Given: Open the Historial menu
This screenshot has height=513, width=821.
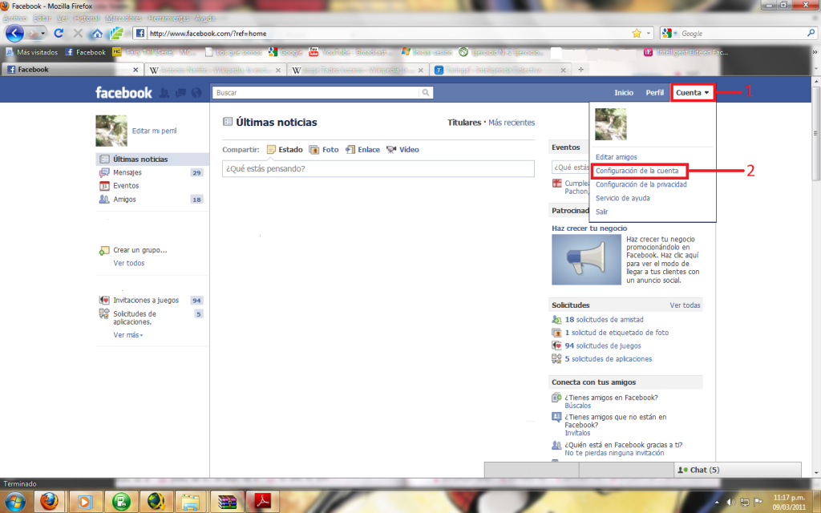Looking at the screenshot, I should point(86,18).
